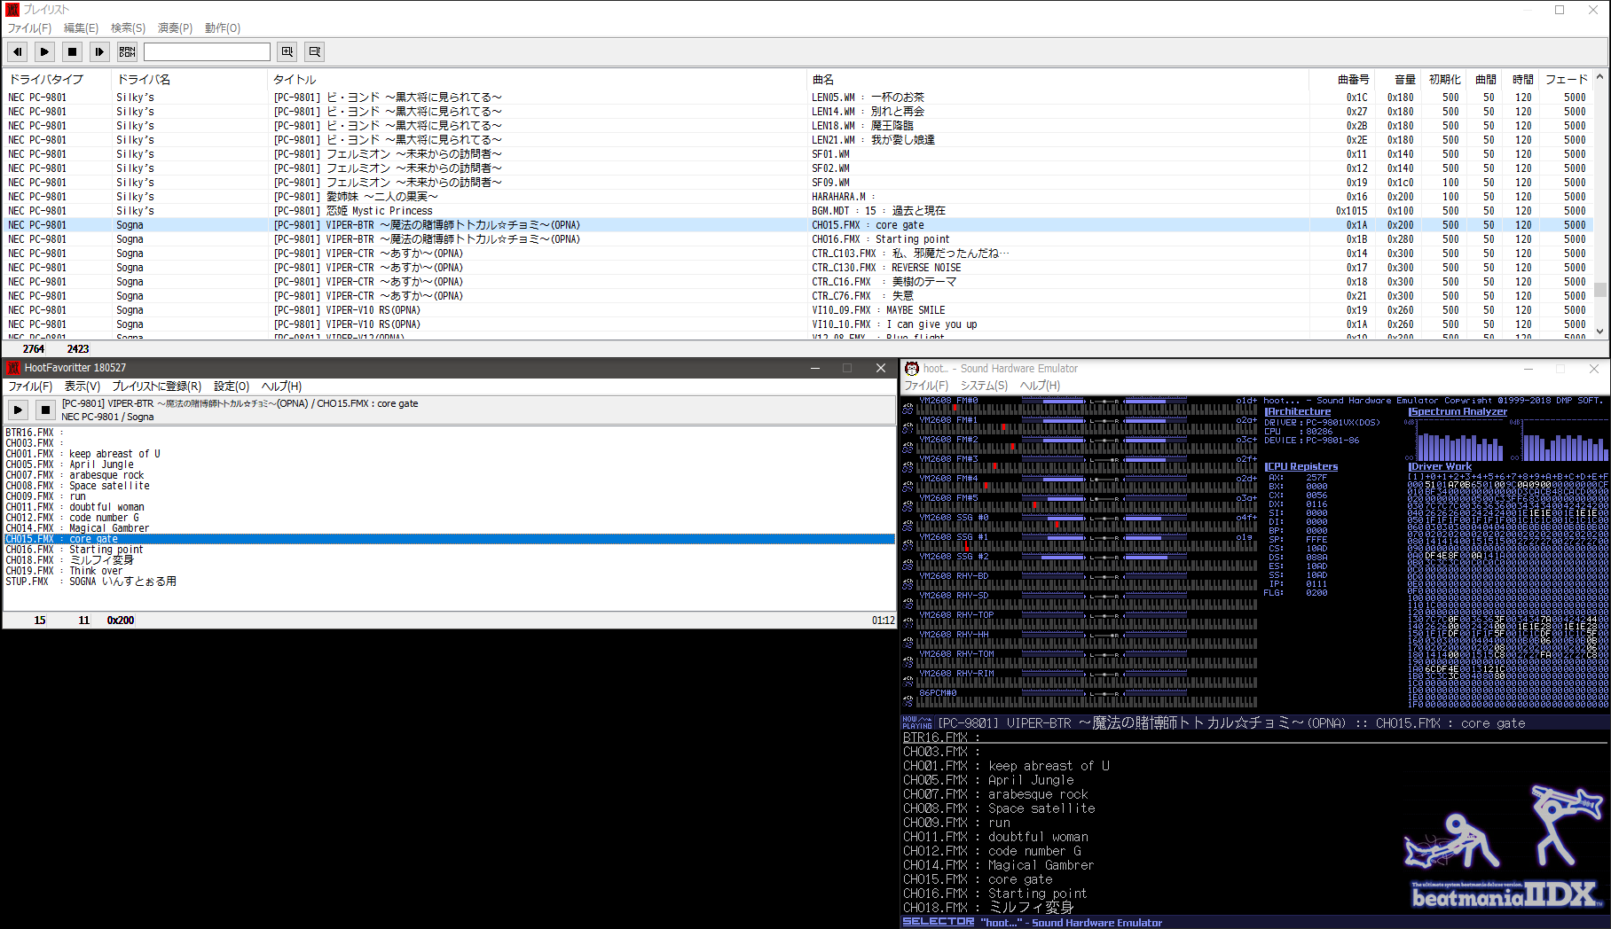Image resolution: width=1611 pixels, height=929 pixels.
Task: Click the stop button in HootFavoritter window
Action: [x=45, y=410]
